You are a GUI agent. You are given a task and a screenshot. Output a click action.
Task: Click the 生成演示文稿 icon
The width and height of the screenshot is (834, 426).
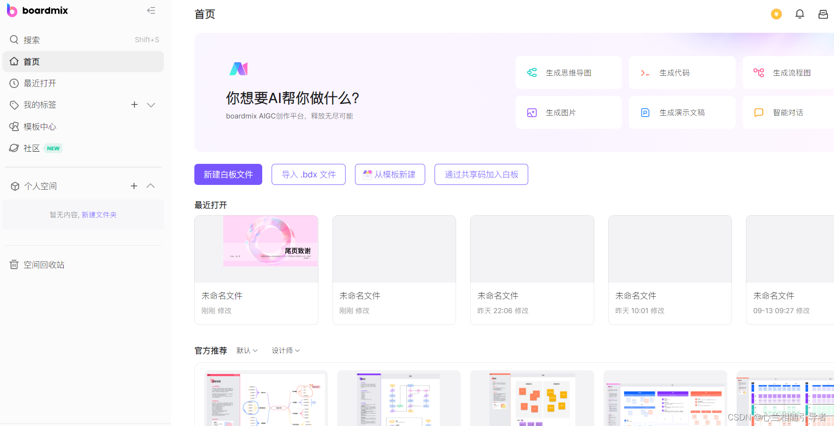[645, 112]
